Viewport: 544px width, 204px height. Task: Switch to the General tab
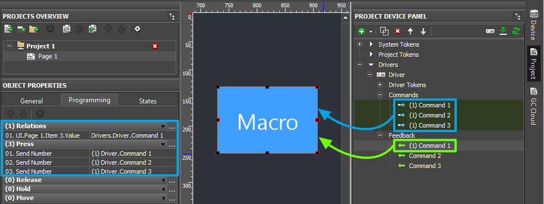coord(32,101)
